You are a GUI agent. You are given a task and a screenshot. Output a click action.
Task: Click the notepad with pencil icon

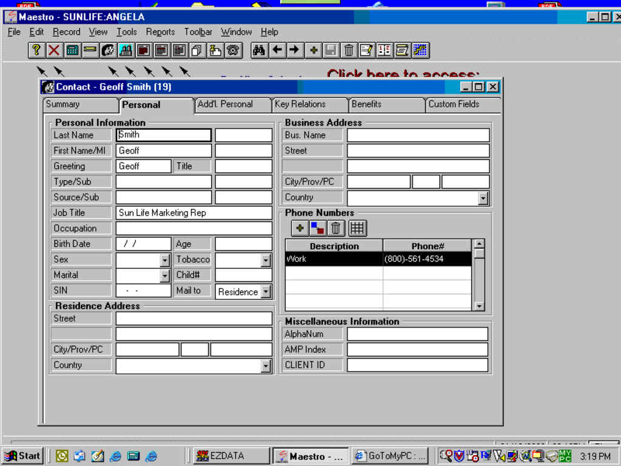coord(366,50)
